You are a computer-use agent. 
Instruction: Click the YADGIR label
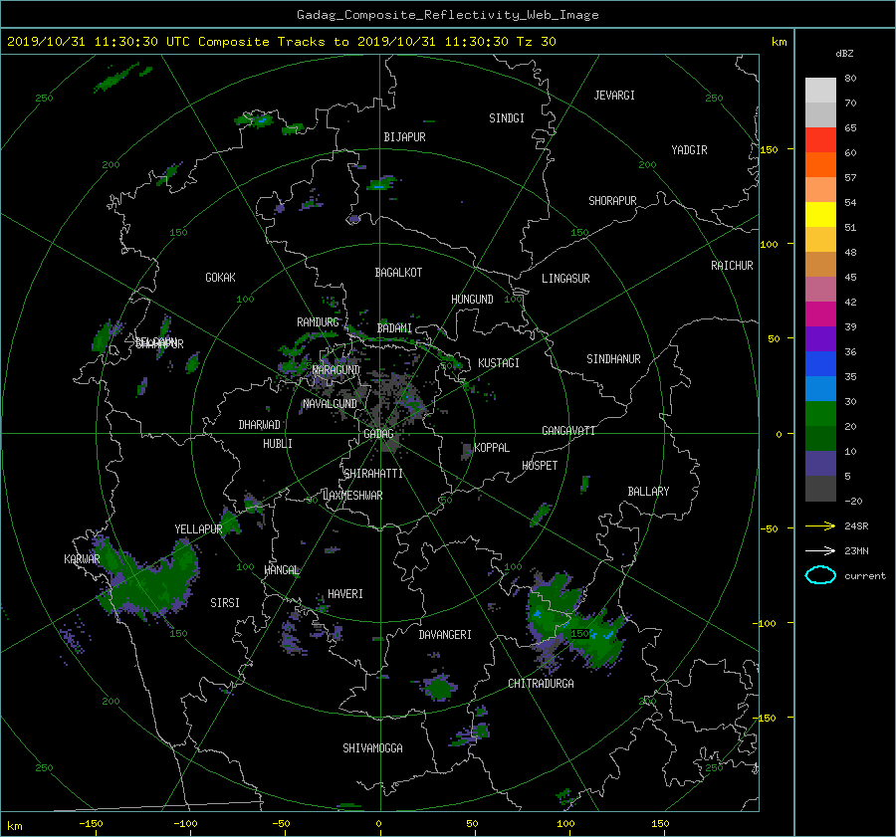click(x=689, y=150)
